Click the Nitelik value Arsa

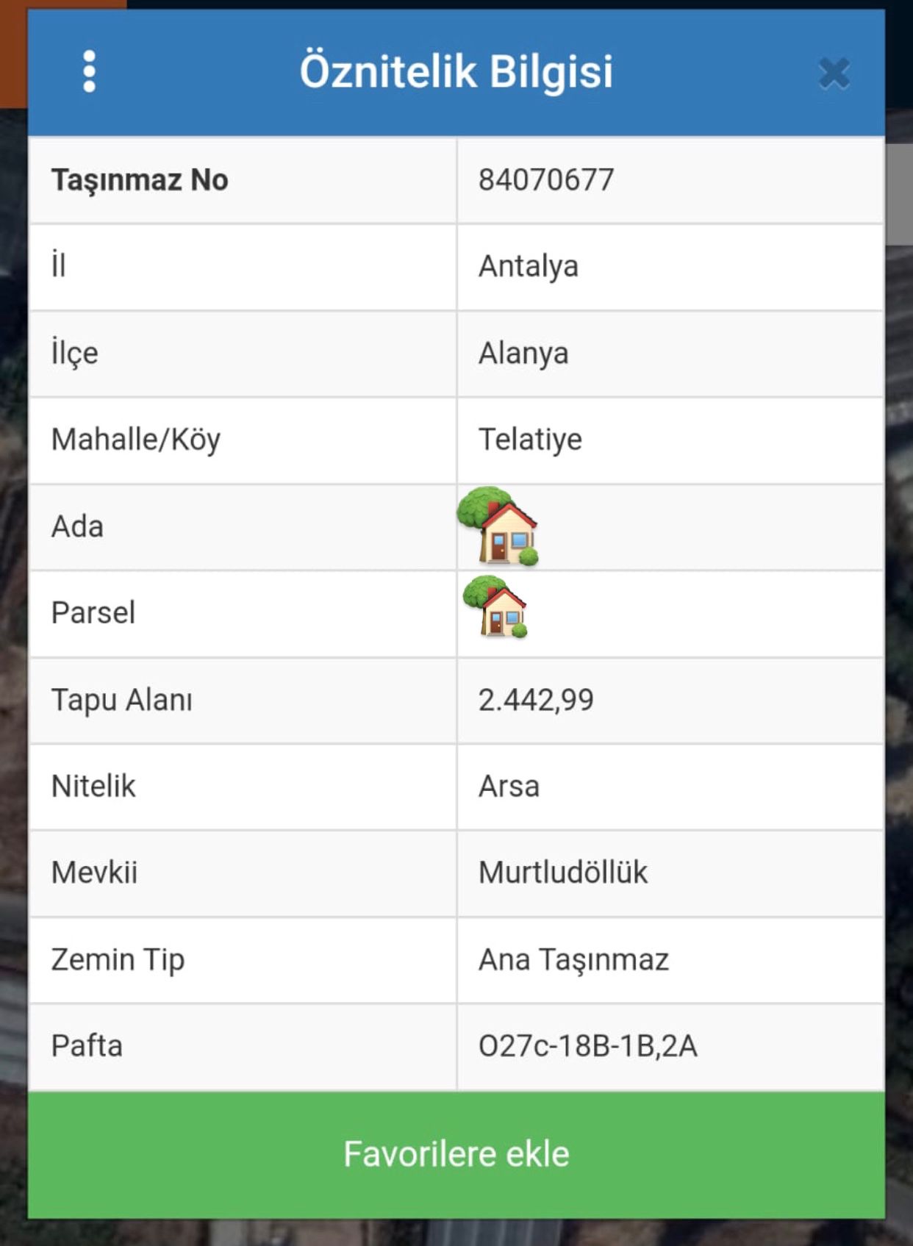click(x=509, y=786)
